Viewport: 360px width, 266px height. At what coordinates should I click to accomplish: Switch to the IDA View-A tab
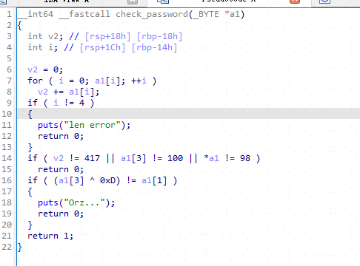(x=67, y=1)
